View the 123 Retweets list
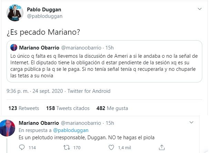The width and height of the screenshot is (214, 153). pyautogui.click(x=23, y=108)
